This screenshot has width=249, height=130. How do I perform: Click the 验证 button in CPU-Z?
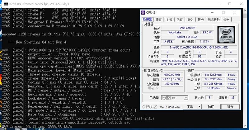click(211, 107)
